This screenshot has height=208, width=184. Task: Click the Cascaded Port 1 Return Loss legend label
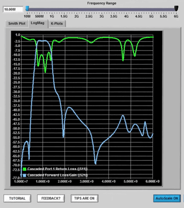tap(57, 169)
